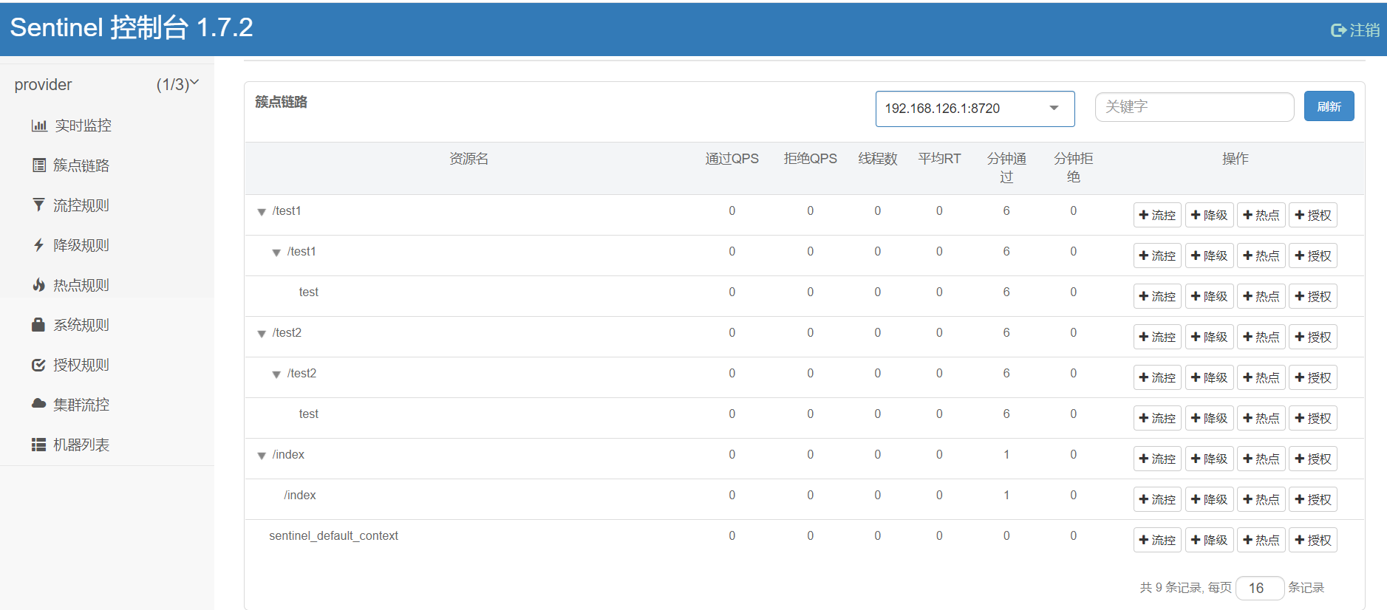Add 流控 rule for test under /test2

coord(1157,418)
